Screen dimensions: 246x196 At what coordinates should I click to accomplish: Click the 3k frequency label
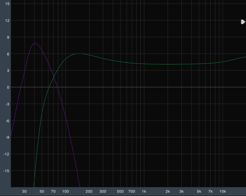pyautogui.click(x=181, y=191)
